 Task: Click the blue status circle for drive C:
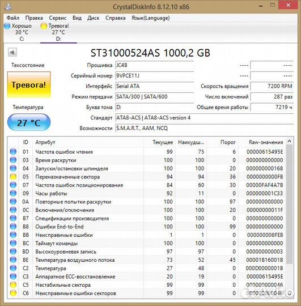pos(7,26)
